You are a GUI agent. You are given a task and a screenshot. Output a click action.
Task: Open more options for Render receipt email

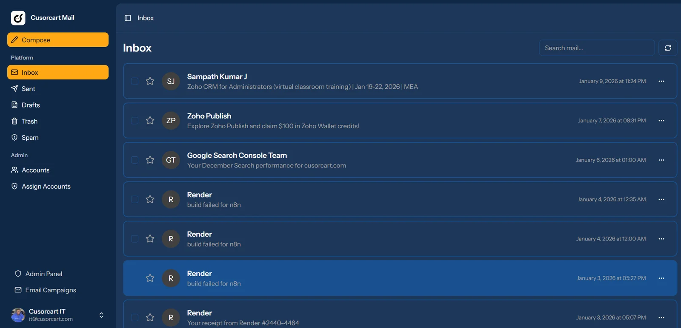point(661,317)
